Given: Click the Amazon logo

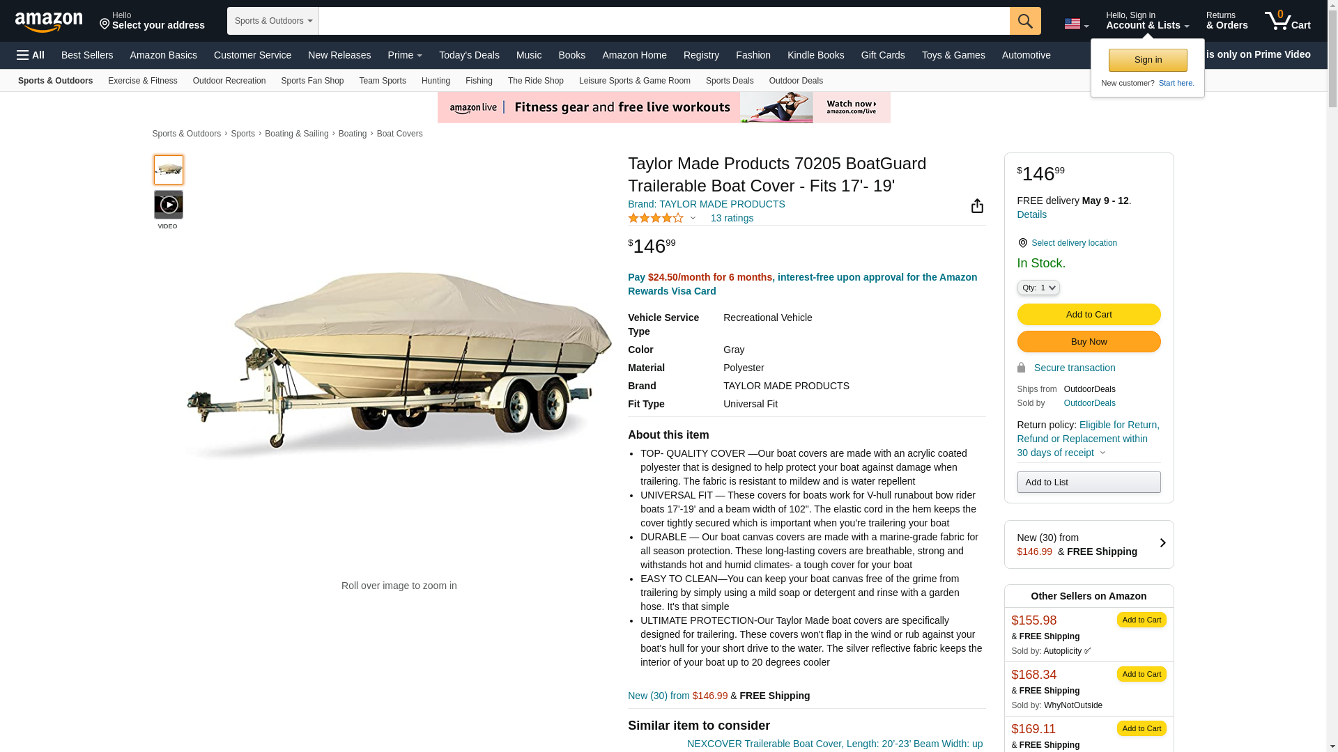Looking at the screenshot, I should click(49, 22).
